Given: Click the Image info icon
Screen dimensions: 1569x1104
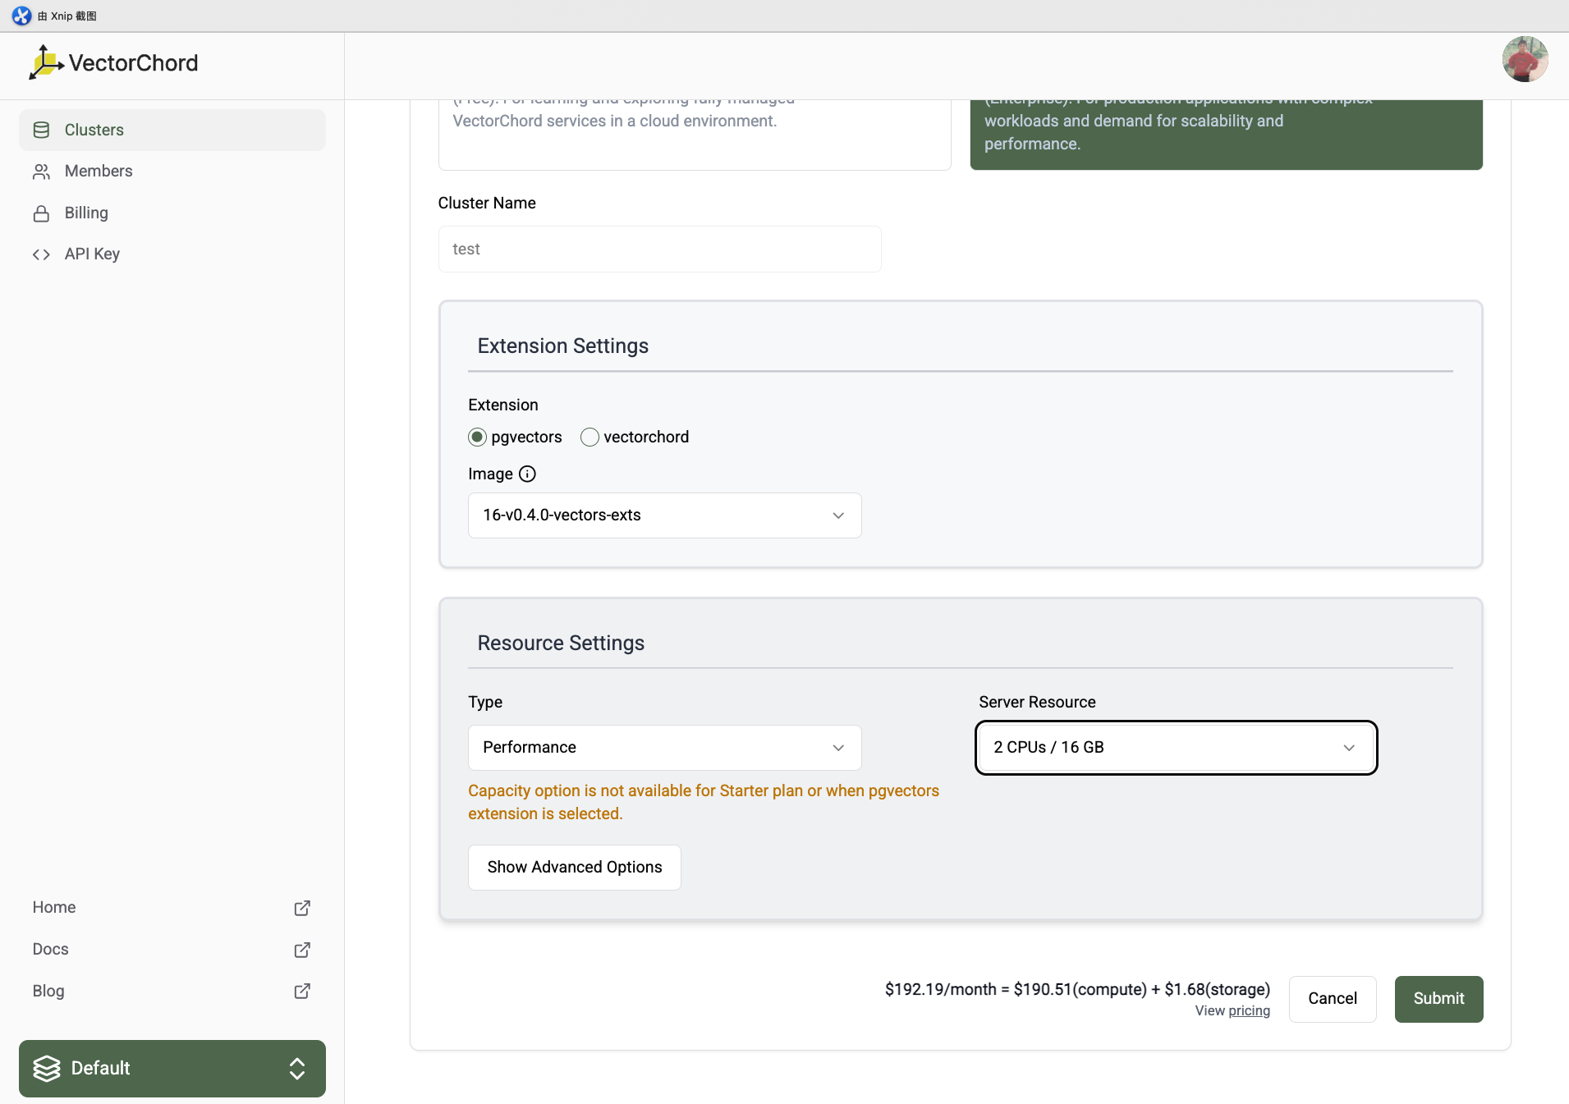Looking at the screenshot, I should click(527, 474).
